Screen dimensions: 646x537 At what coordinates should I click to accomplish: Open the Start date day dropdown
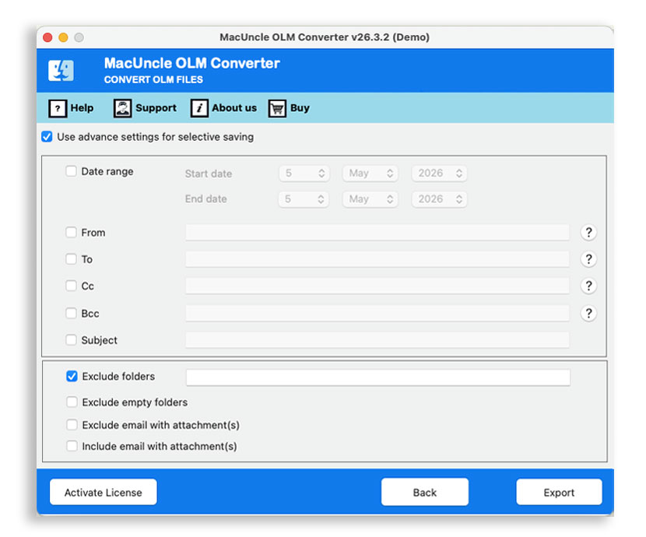click(x=304, y=174)
